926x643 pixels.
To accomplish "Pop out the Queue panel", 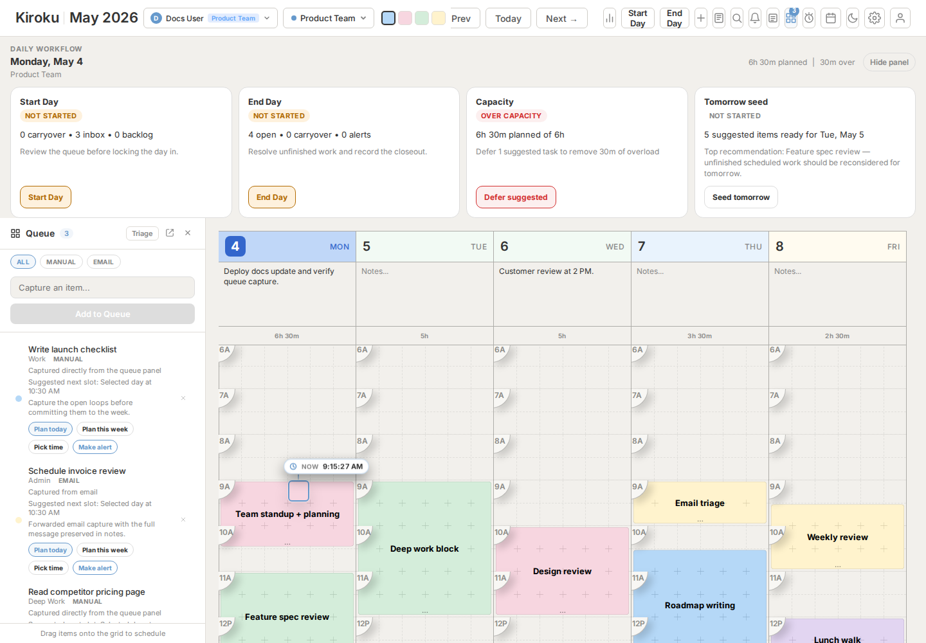I will 170,233.
